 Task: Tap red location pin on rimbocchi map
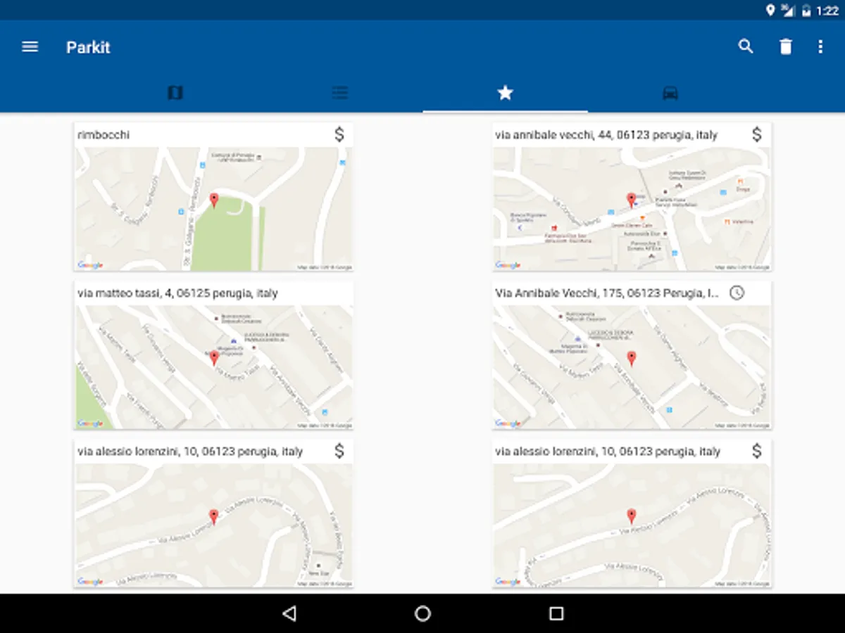[x=214, y=200]
